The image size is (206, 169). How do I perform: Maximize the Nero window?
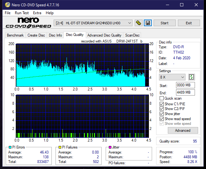coord(182,5)
